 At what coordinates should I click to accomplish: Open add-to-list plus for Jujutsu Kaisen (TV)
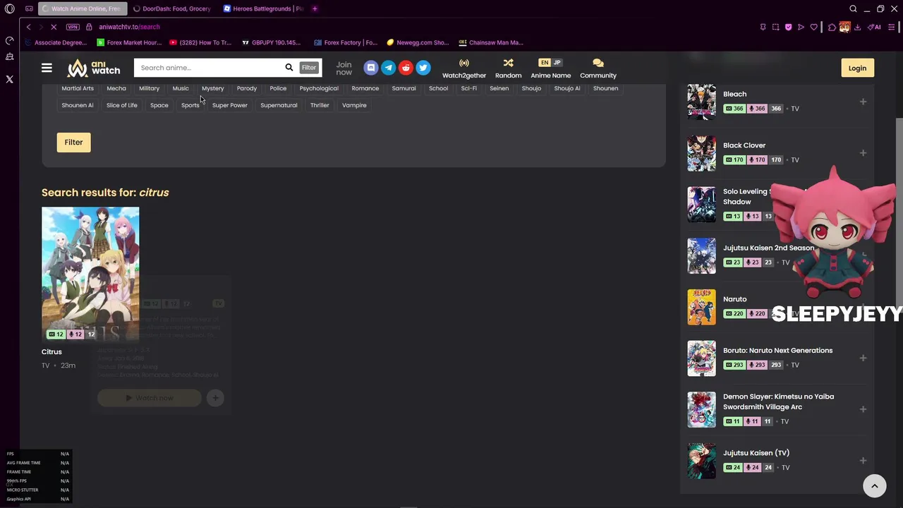coord(863,461)
